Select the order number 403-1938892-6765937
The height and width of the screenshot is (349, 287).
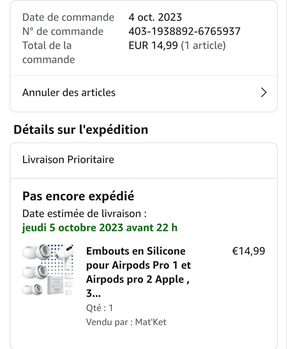184,31
